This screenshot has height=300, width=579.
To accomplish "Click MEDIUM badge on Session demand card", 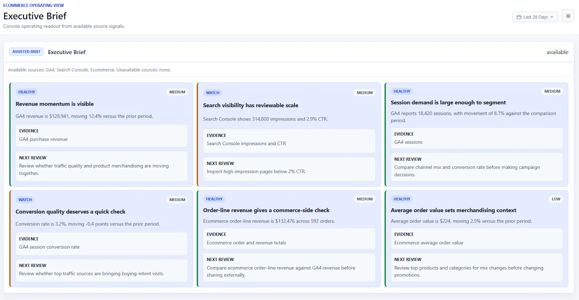I will pos(552,91).
